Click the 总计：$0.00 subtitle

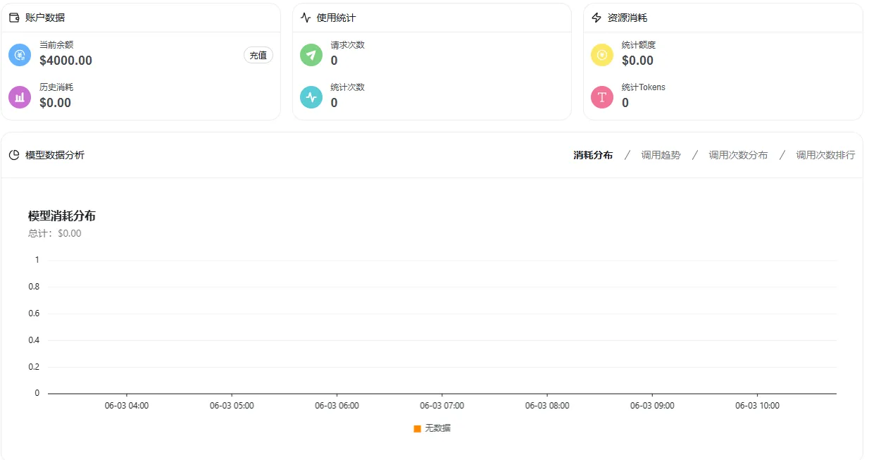(x=55, y=233)
